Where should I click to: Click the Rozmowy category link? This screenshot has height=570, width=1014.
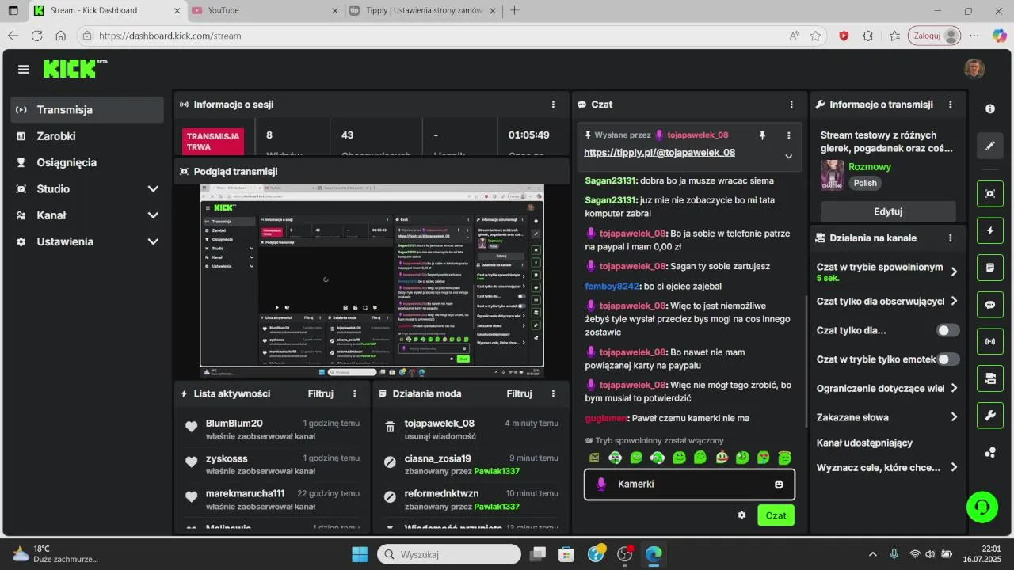870,167
